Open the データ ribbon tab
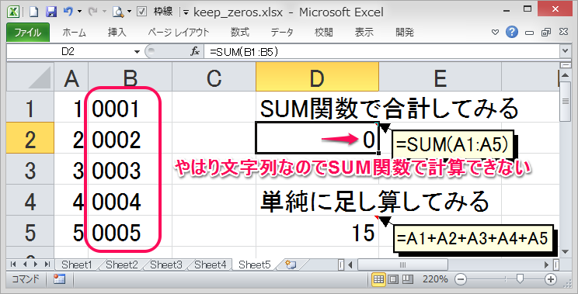Viewport: 578px width, 294px height. click(x=282, y=33)
